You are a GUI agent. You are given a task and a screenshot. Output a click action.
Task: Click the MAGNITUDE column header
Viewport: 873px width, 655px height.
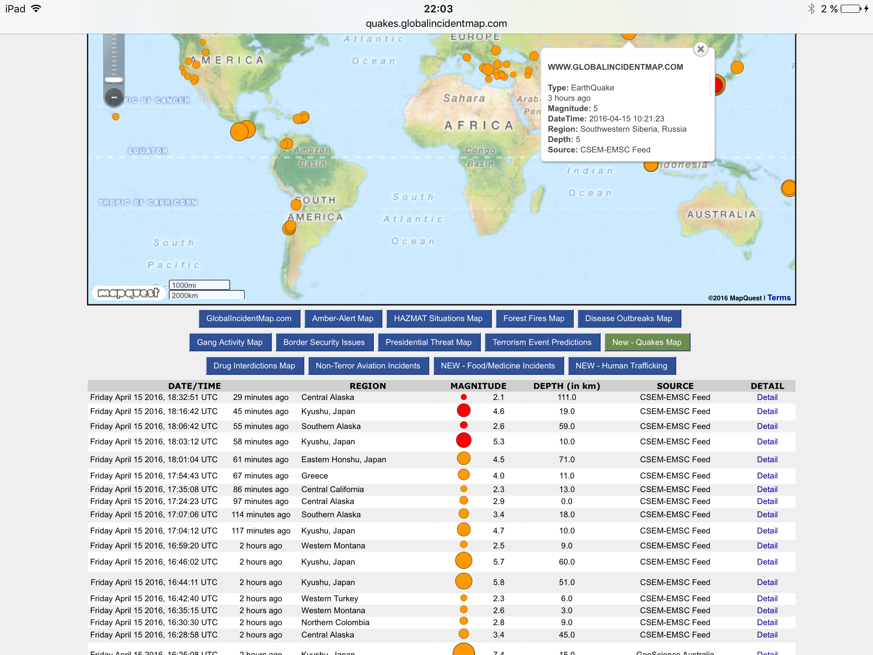478,386
